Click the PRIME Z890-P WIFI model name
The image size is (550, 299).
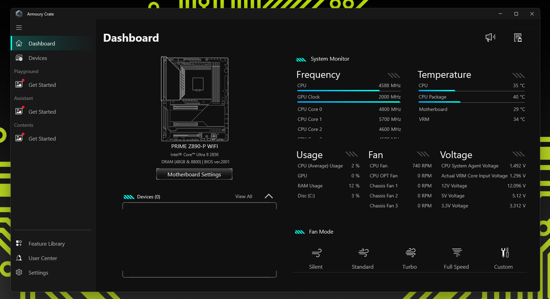pyautogui.click(x=195, y=146)
